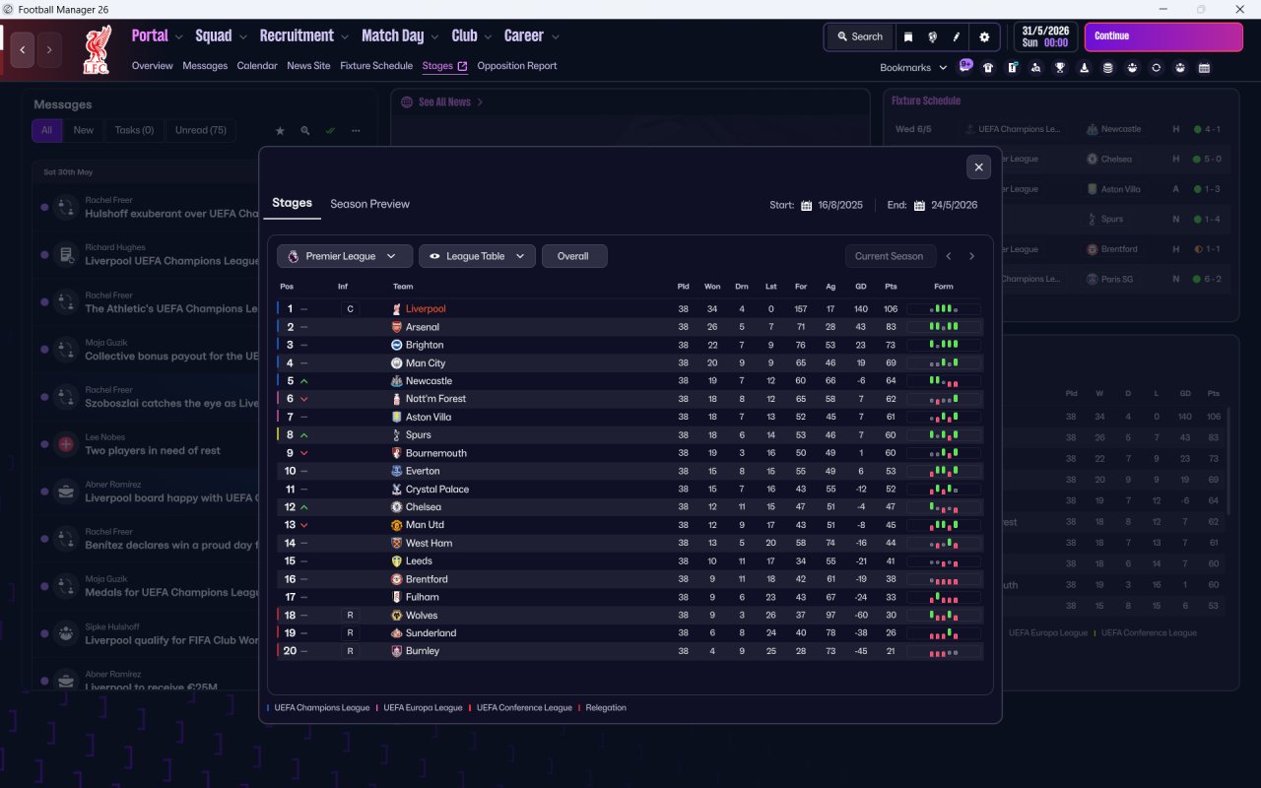Expand the Club menu chevron

pos(489,37)
